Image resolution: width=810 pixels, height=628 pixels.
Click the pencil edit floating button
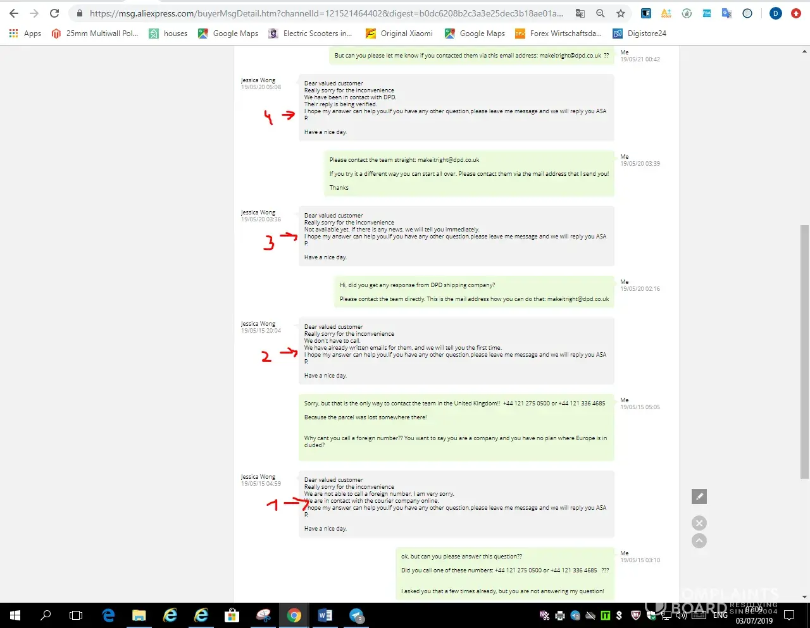click(699, 496)
